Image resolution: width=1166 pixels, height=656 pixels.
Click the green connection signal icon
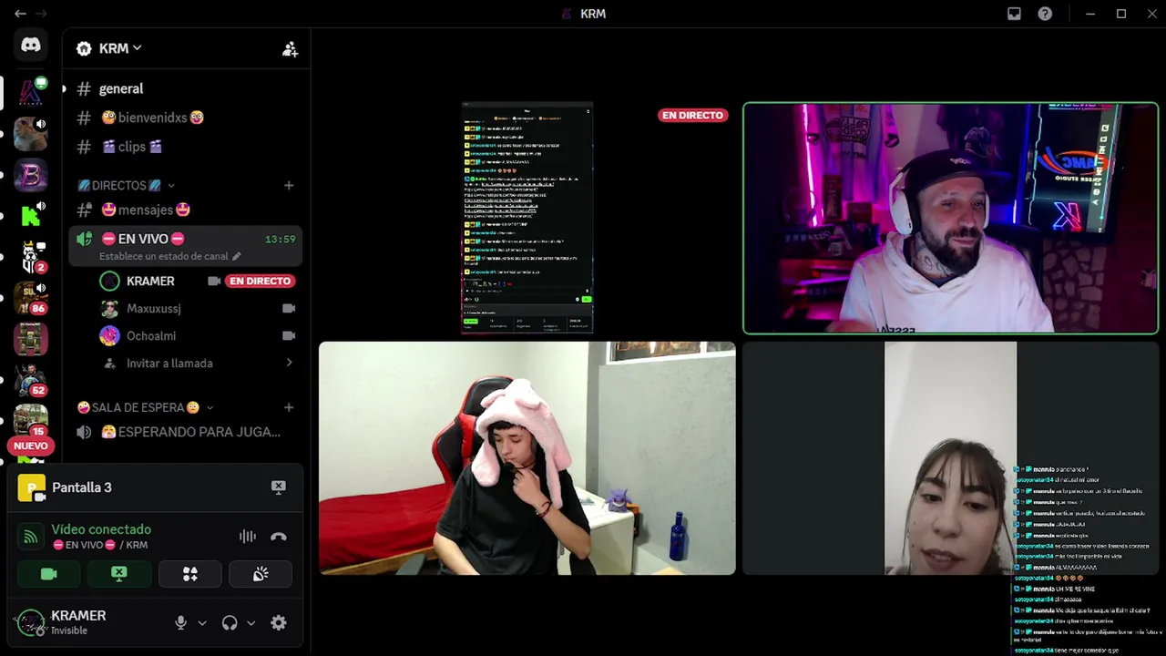click(30, 537)
